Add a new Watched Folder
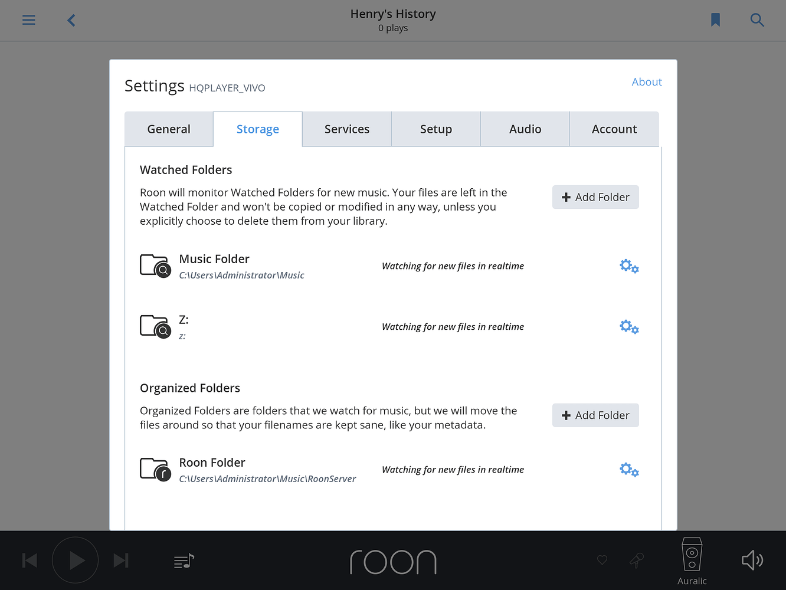The height and width of the screenshot is (590, 786). point(595,196)
